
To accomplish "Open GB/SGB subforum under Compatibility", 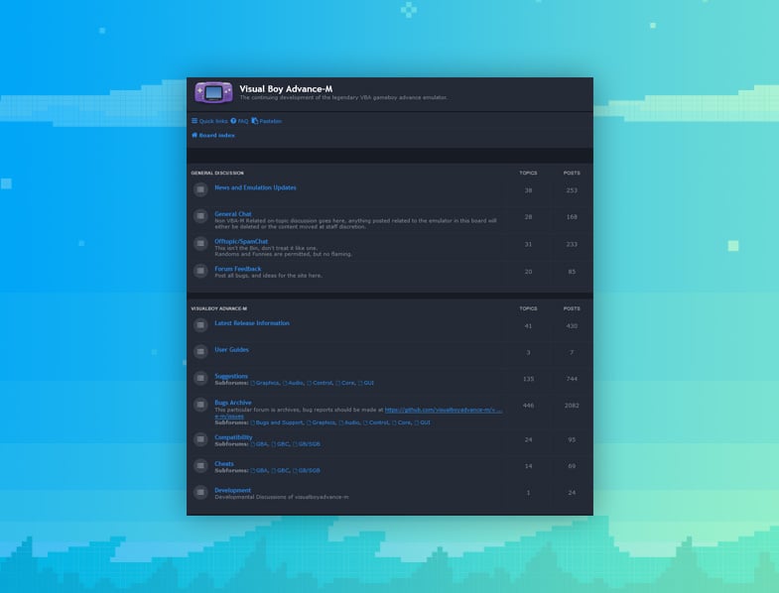I will [x=307, y=444].
